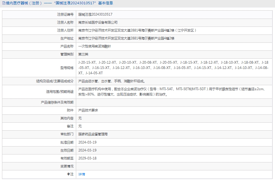275x181 pixels.
Task: Click approval department 国家药品监督管理局
Action: click(93, 134)
